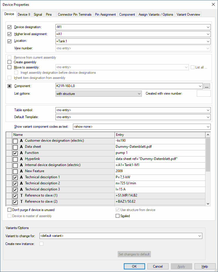
Task: Click the attribute icon beside Customer device designation
Action: pyautogui.click(x=22, y=141)
